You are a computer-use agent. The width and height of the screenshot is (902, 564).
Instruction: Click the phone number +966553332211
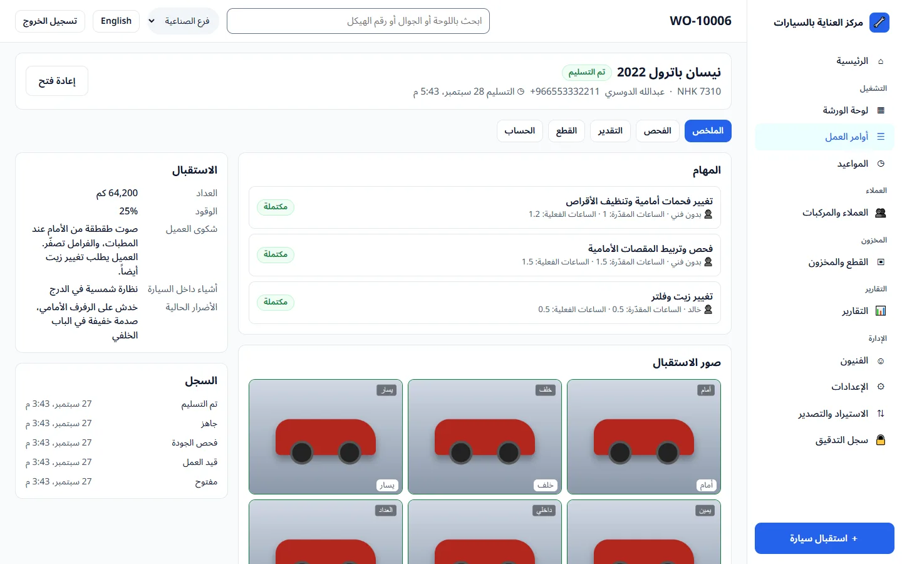[564, 91]
